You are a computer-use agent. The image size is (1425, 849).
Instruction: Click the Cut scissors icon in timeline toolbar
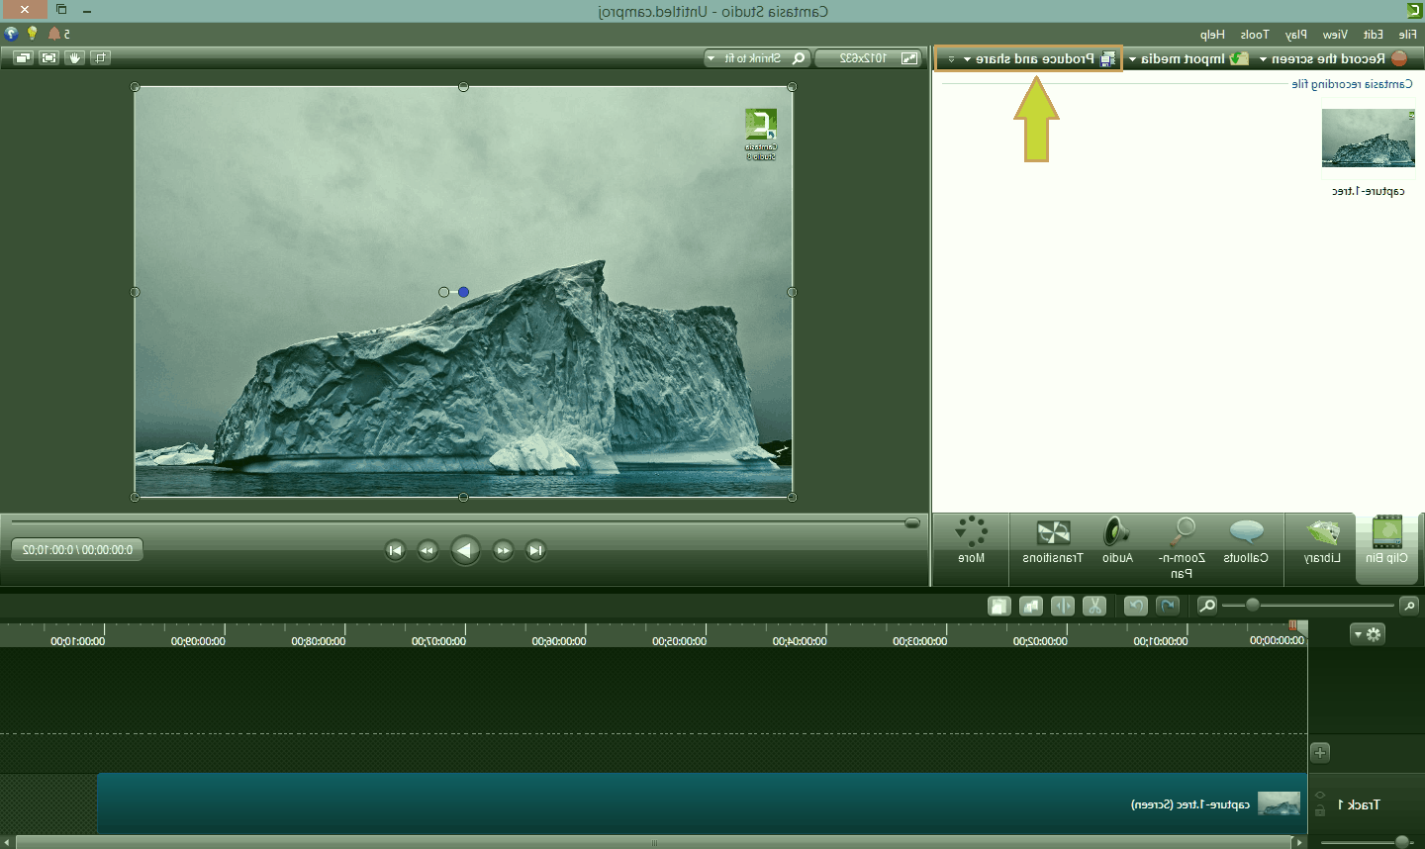tap(1094, 606)
